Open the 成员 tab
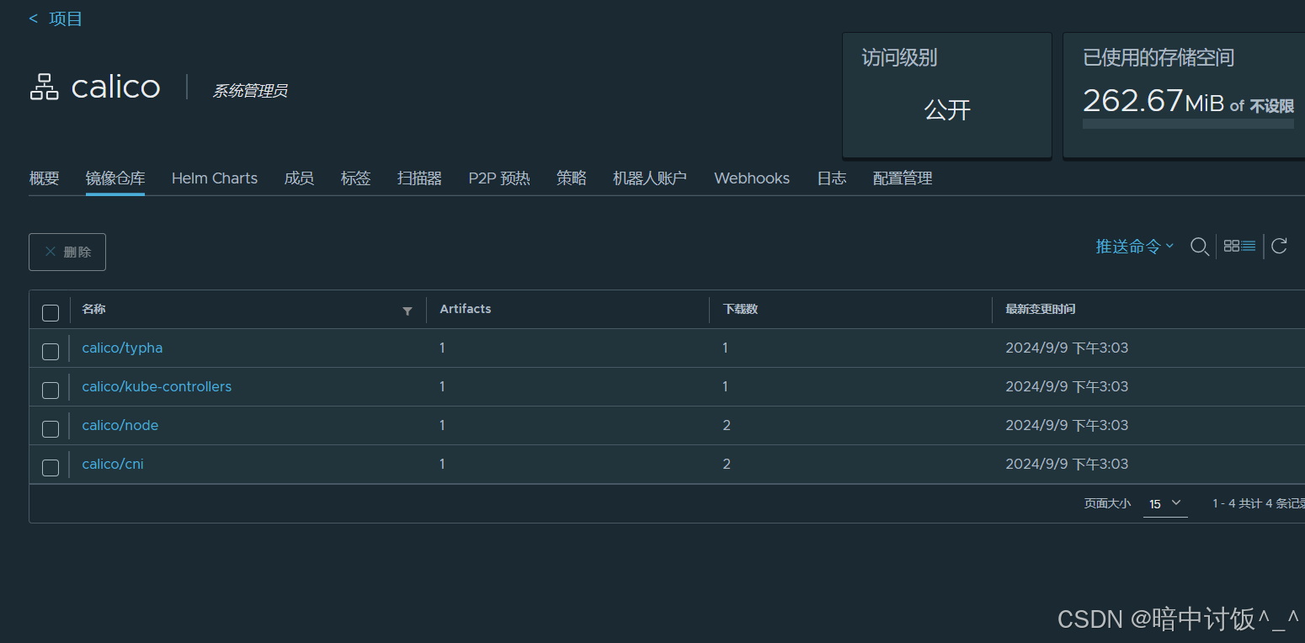Image resolution: width=1305 pixels, height=643 pixels. pos(299,178)
